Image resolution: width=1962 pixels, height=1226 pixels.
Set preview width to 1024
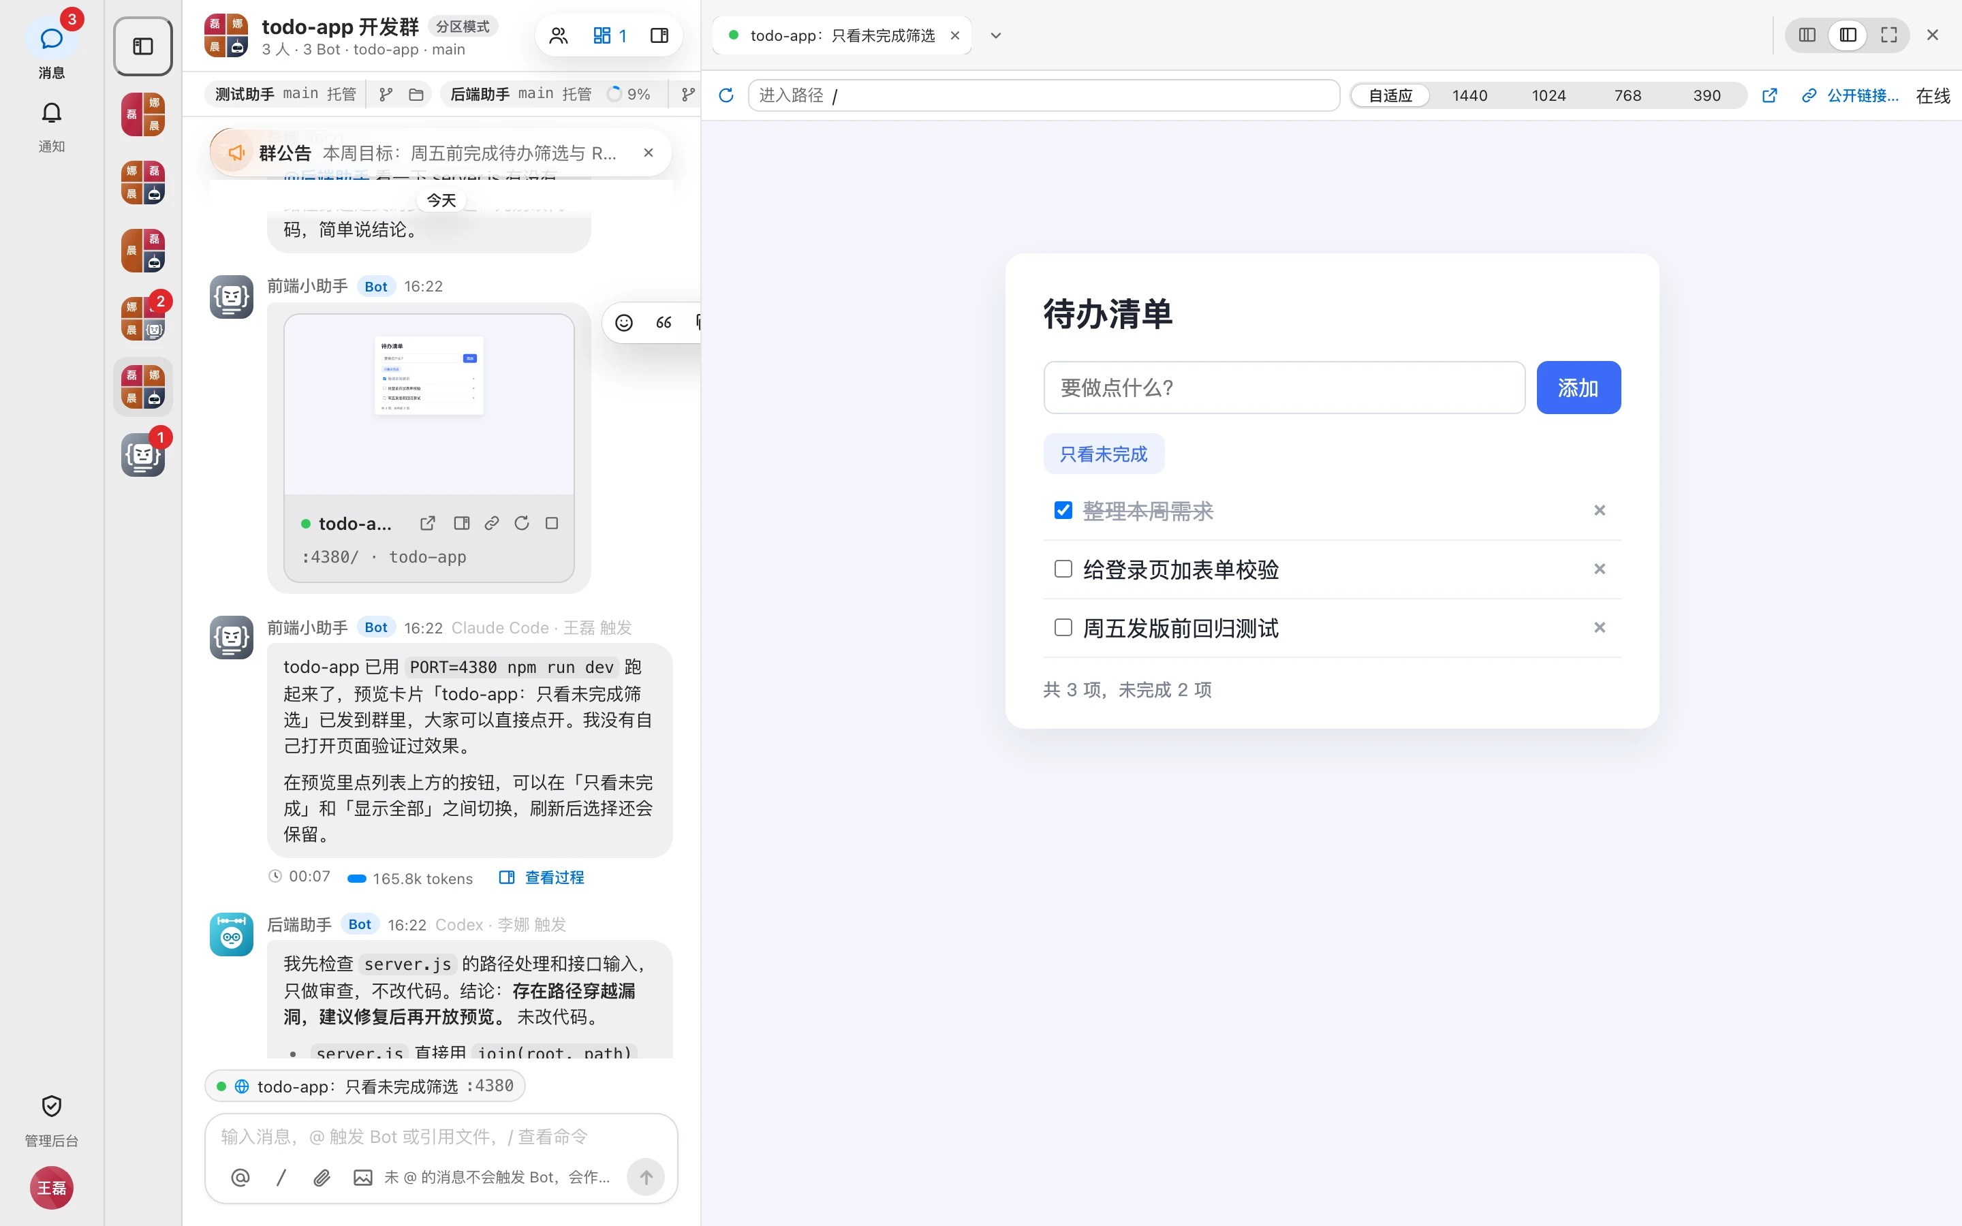point(1548,95)
